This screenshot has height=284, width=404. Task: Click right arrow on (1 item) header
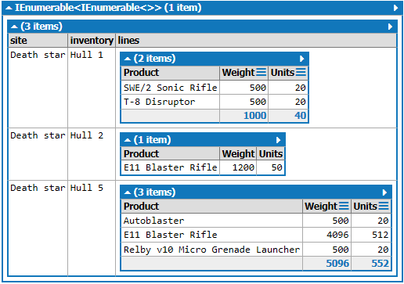tap(278, 140)
